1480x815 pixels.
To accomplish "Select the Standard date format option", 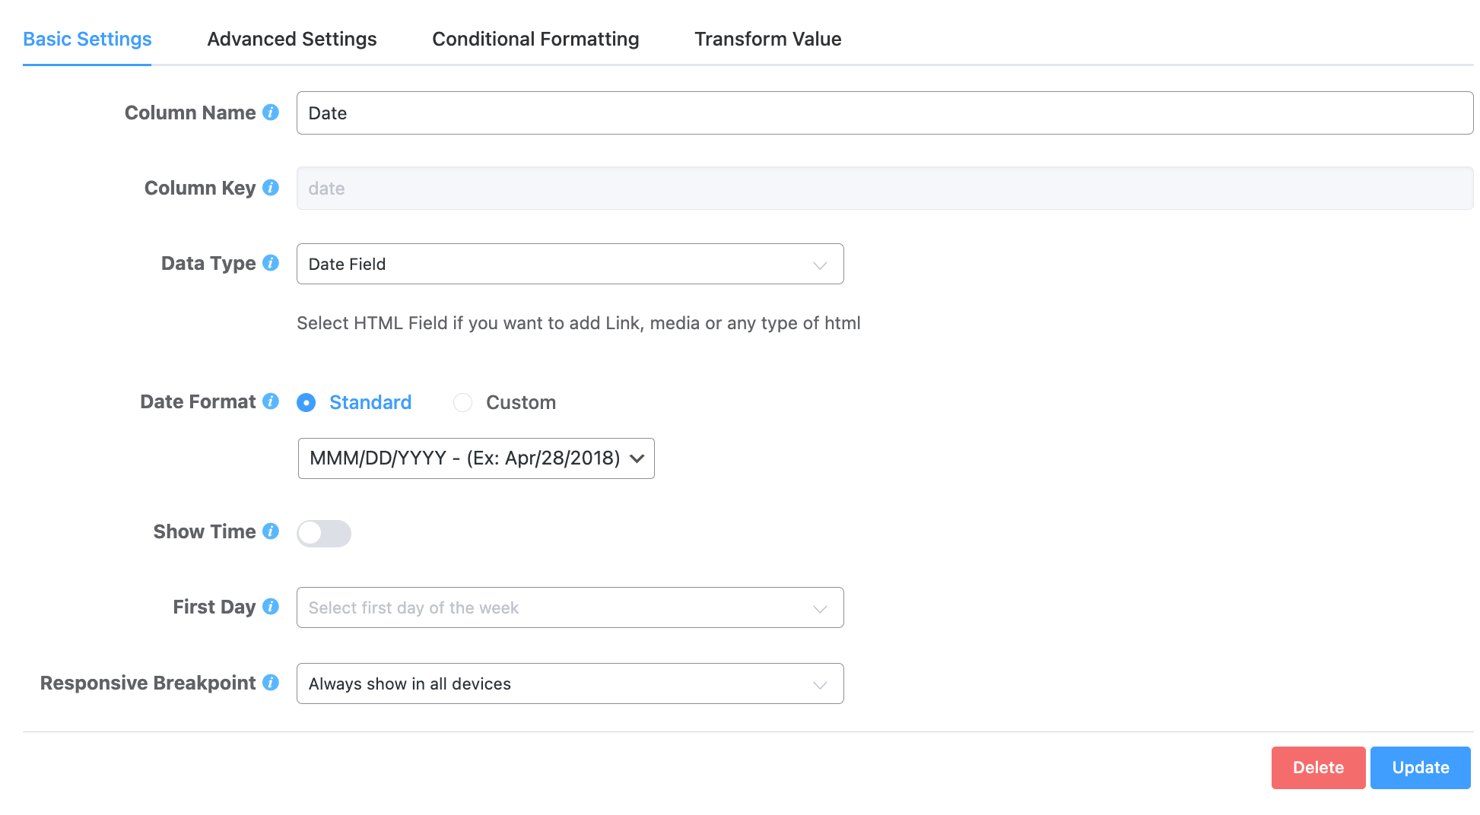I will (306, 402).
